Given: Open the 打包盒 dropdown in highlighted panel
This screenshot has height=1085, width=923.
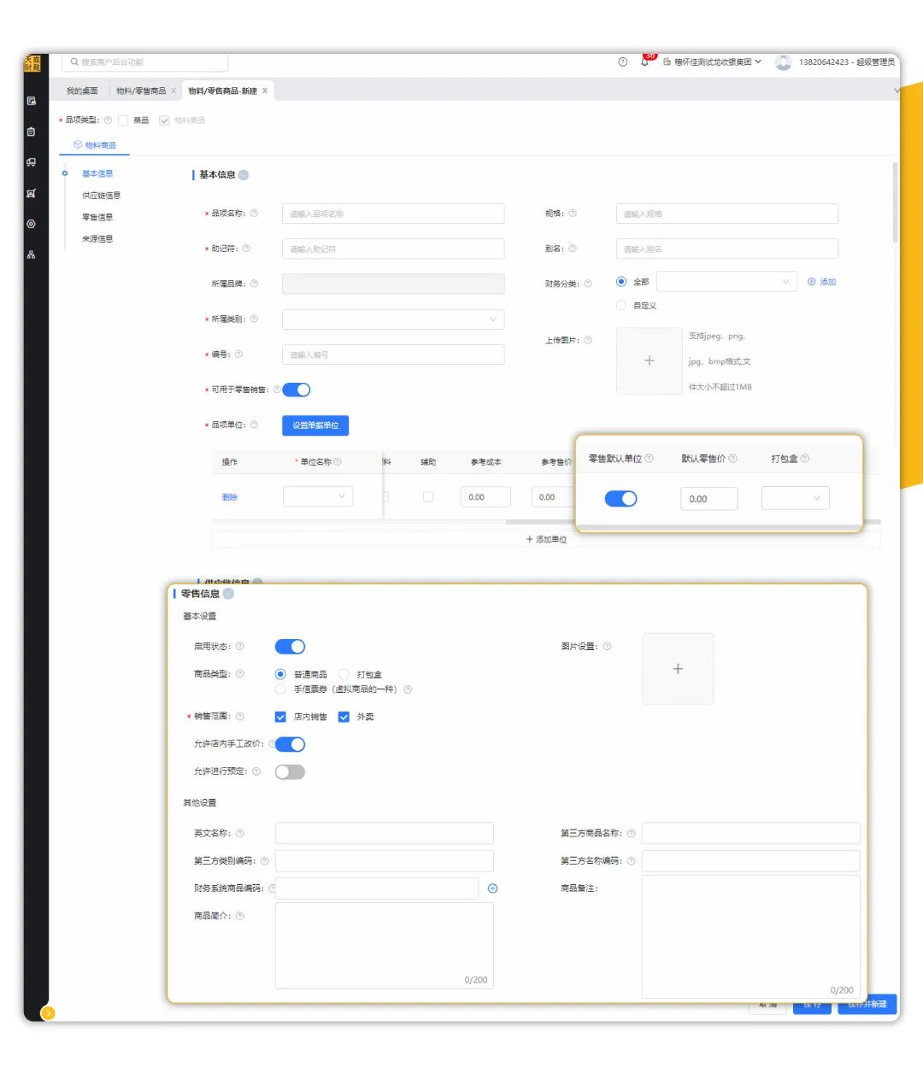Looking at the screenshot, I should (x=796, y=498).
